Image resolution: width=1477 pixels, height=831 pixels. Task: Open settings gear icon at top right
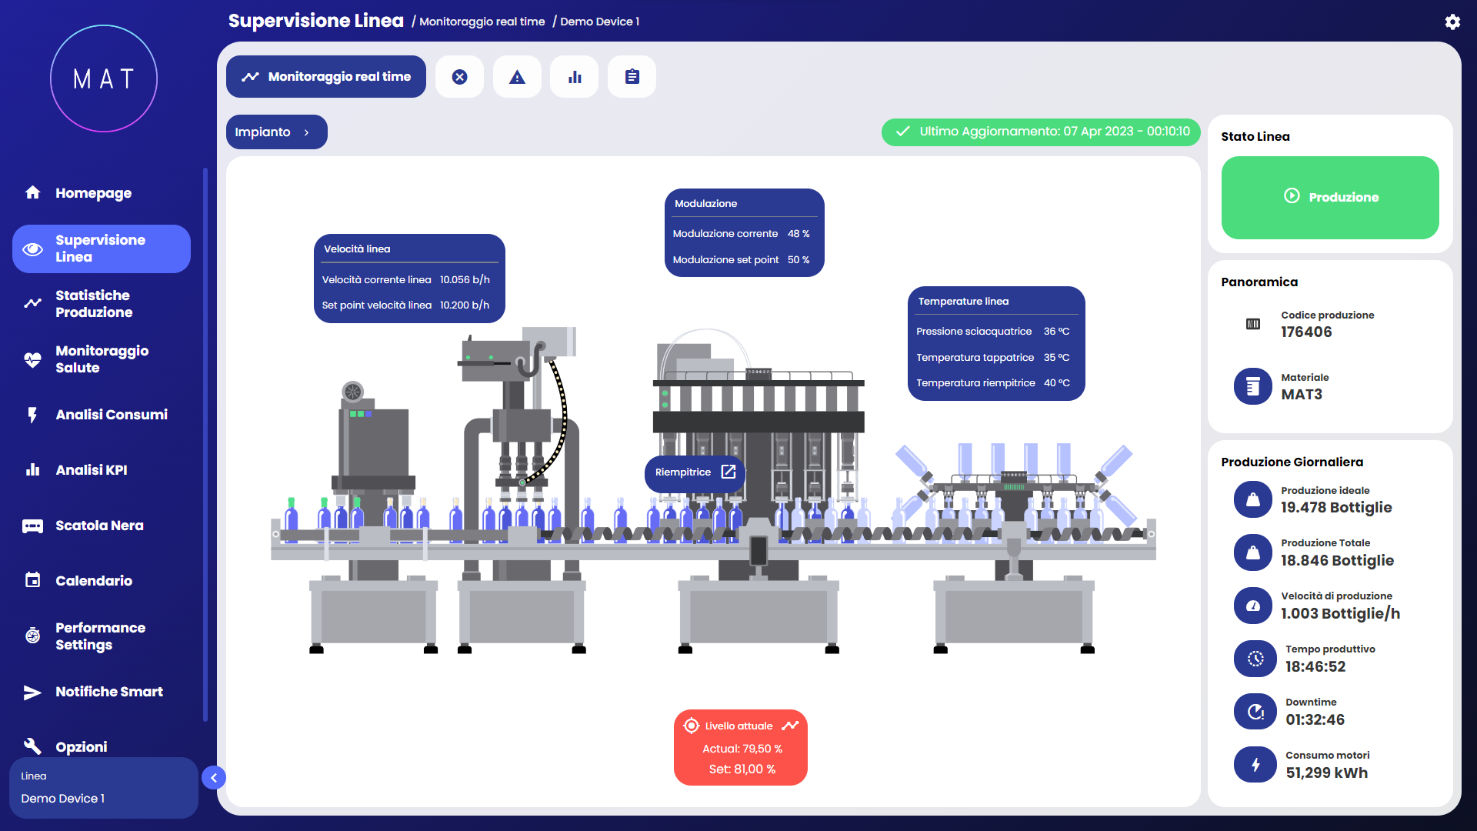click(1452, 22)
